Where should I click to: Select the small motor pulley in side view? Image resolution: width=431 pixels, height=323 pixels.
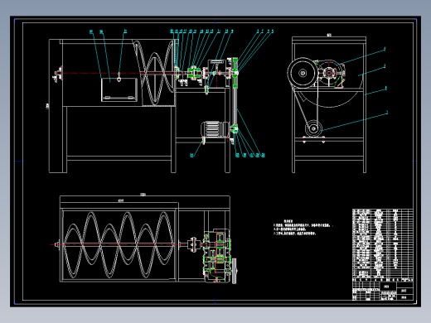click(313, 128)
